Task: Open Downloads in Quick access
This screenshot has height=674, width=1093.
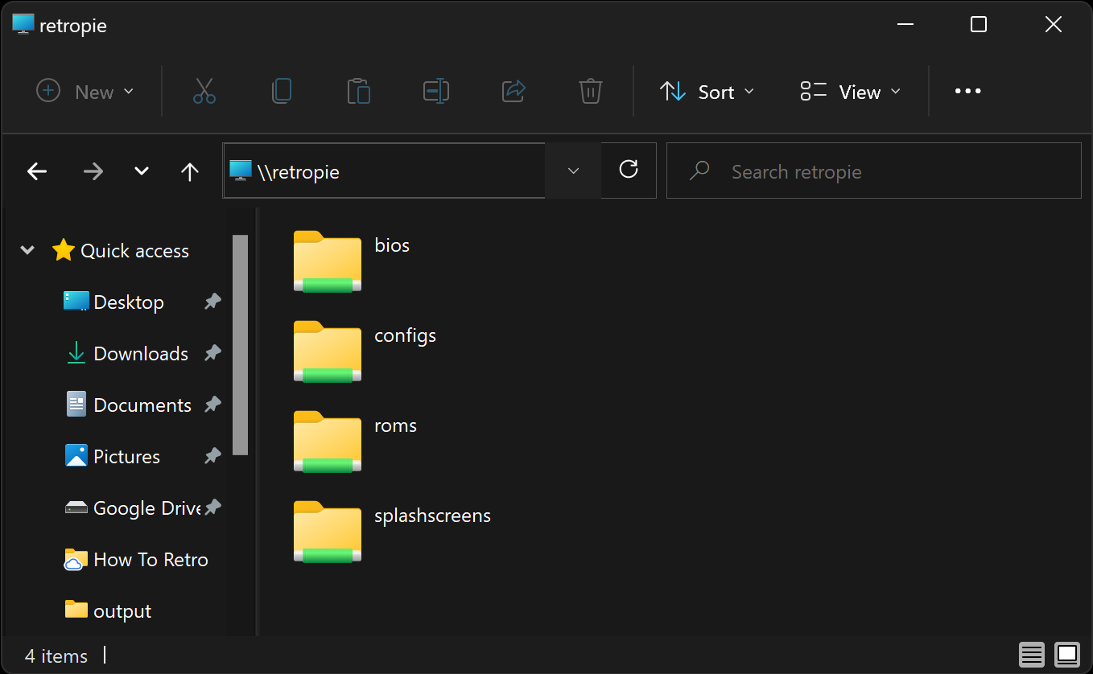Action: pyautogui.click(x=140, y=354)
